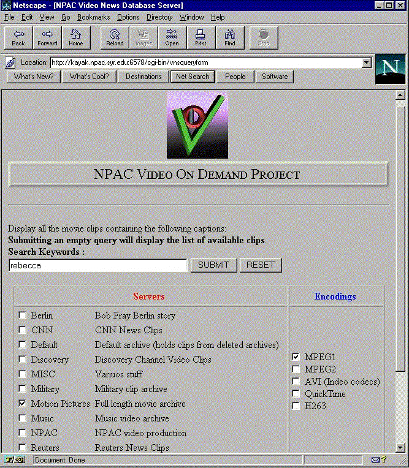The image size is (409, 468).
Task: Click the Images toolbar icon
Action: coord(143,37)
